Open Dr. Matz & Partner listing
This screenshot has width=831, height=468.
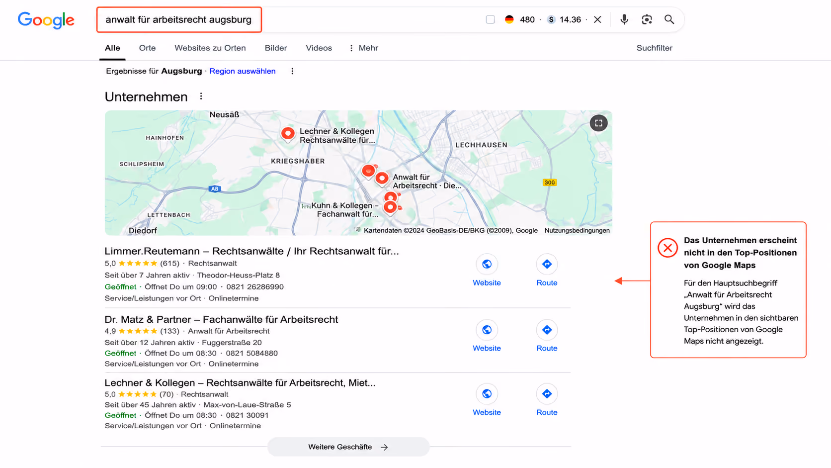point(221,319)
